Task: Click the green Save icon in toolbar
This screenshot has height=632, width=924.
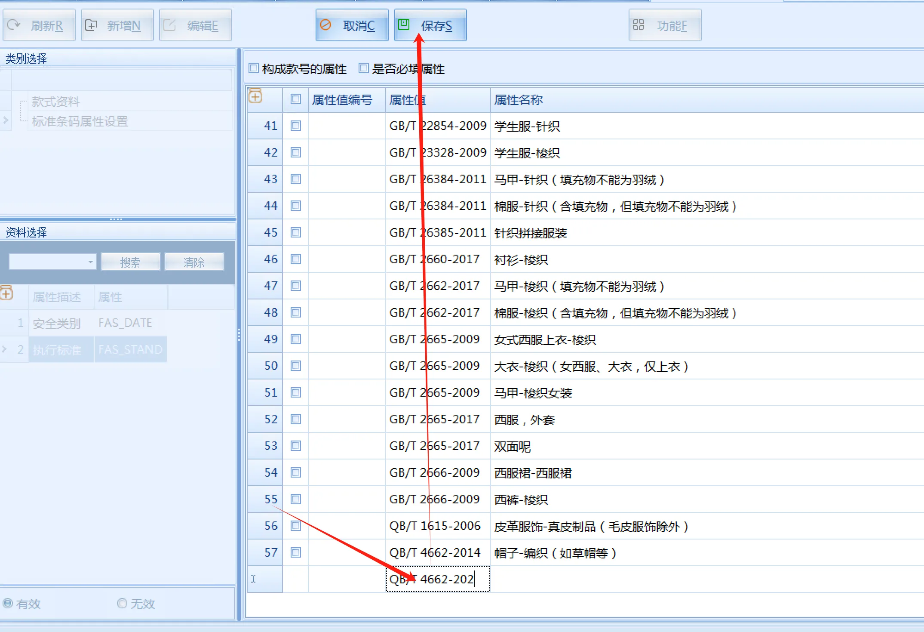Action: [x=403, y=25]
